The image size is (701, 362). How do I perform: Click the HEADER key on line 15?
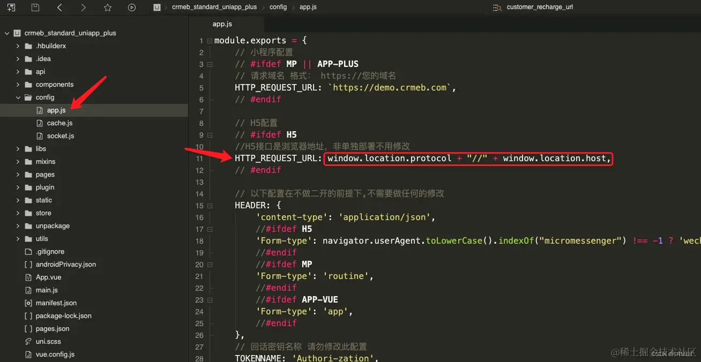click(249, 206)
